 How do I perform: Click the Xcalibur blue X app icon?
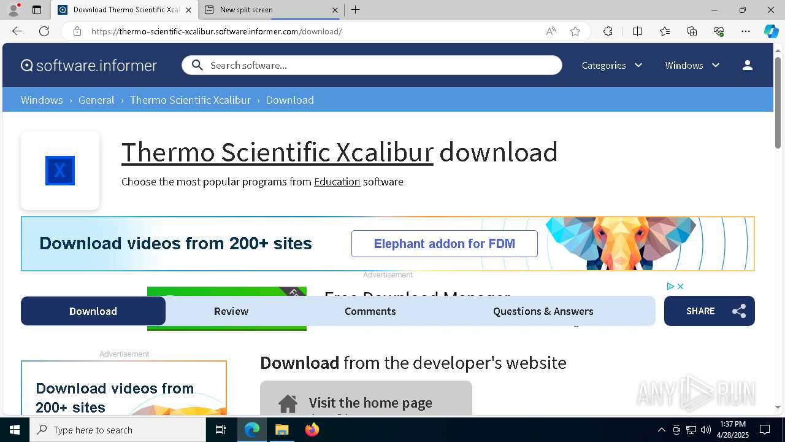tap(60, 171)
